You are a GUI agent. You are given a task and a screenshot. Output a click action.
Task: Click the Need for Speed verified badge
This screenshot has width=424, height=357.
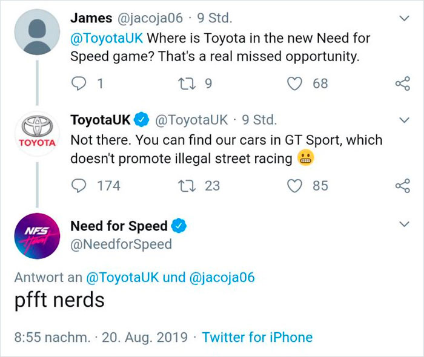(x=179, y=226)
